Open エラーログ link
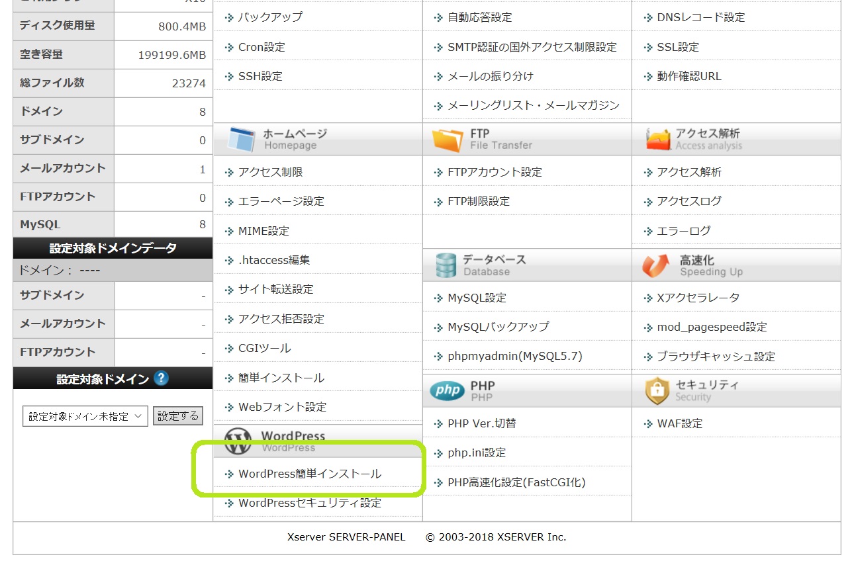 click(x=683, y=231)
